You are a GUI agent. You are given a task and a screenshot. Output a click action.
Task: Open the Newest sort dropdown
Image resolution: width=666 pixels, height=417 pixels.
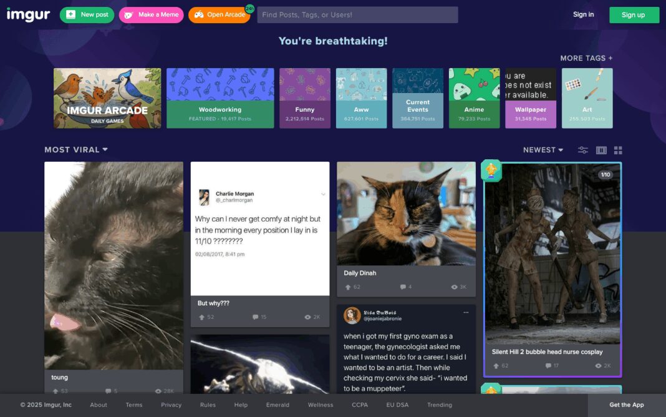[543, 150]
